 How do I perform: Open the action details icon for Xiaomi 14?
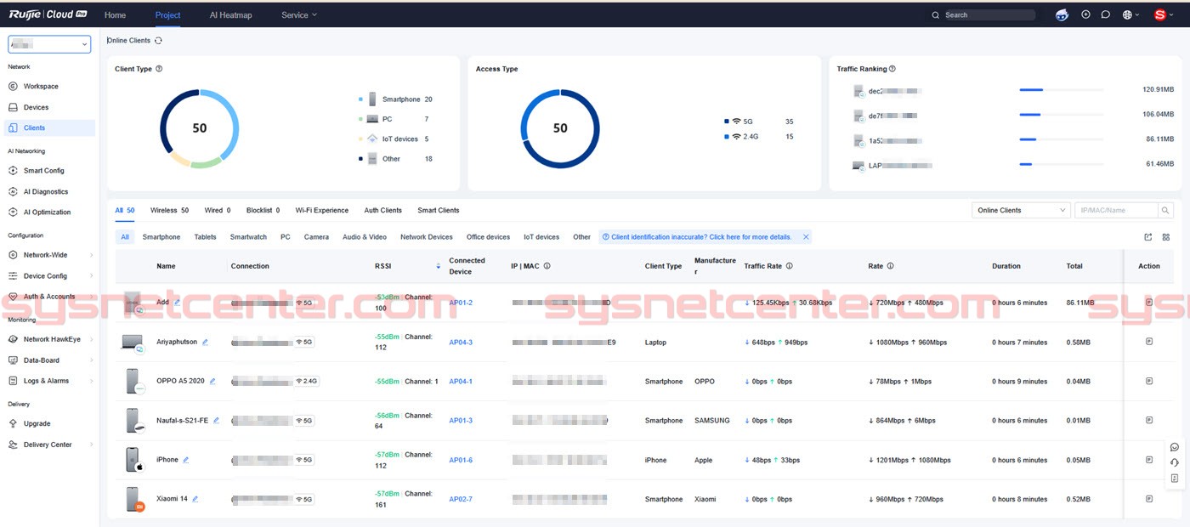[1148, 499]
